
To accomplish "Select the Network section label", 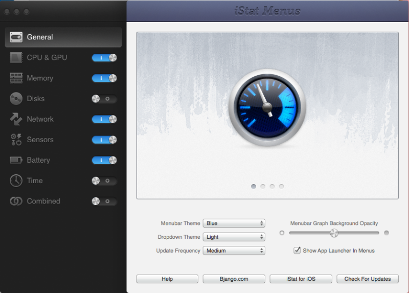I will pos(40,119).
